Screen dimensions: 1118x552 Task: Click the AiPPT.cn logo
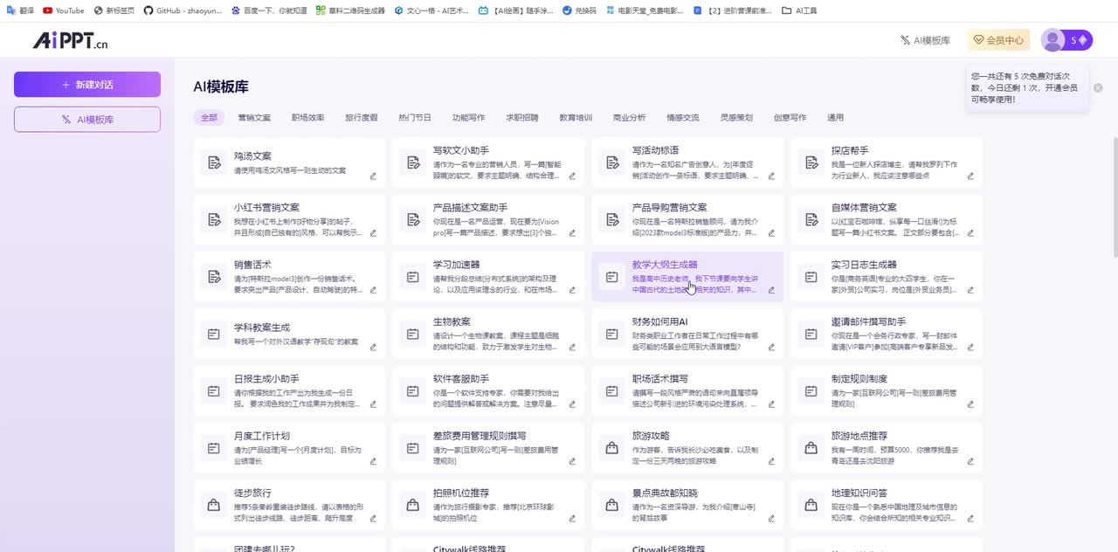coord(70,41)
